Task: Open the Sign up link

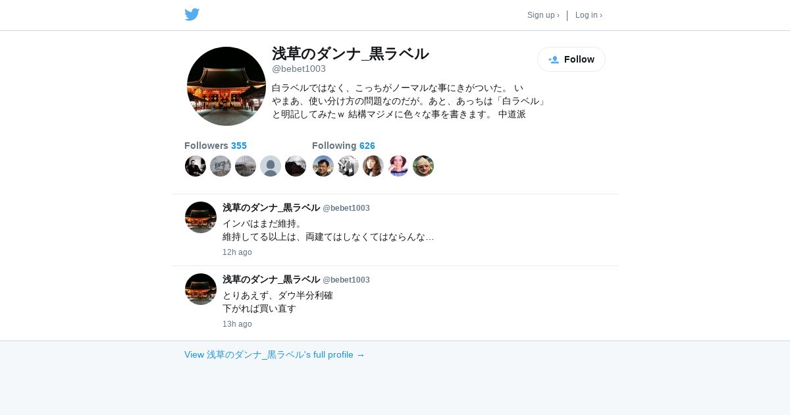Action: (x=543, y=15)
